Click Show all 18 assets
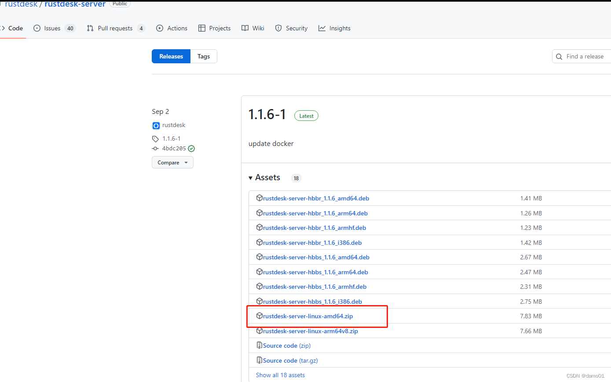Screen dimensions: 611x382 click(x=280, y=375)
